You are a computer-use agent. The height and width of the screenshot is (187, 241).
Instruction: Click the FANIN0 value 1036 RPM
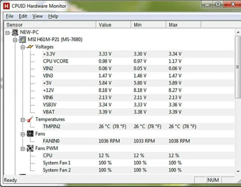point(109,141)
